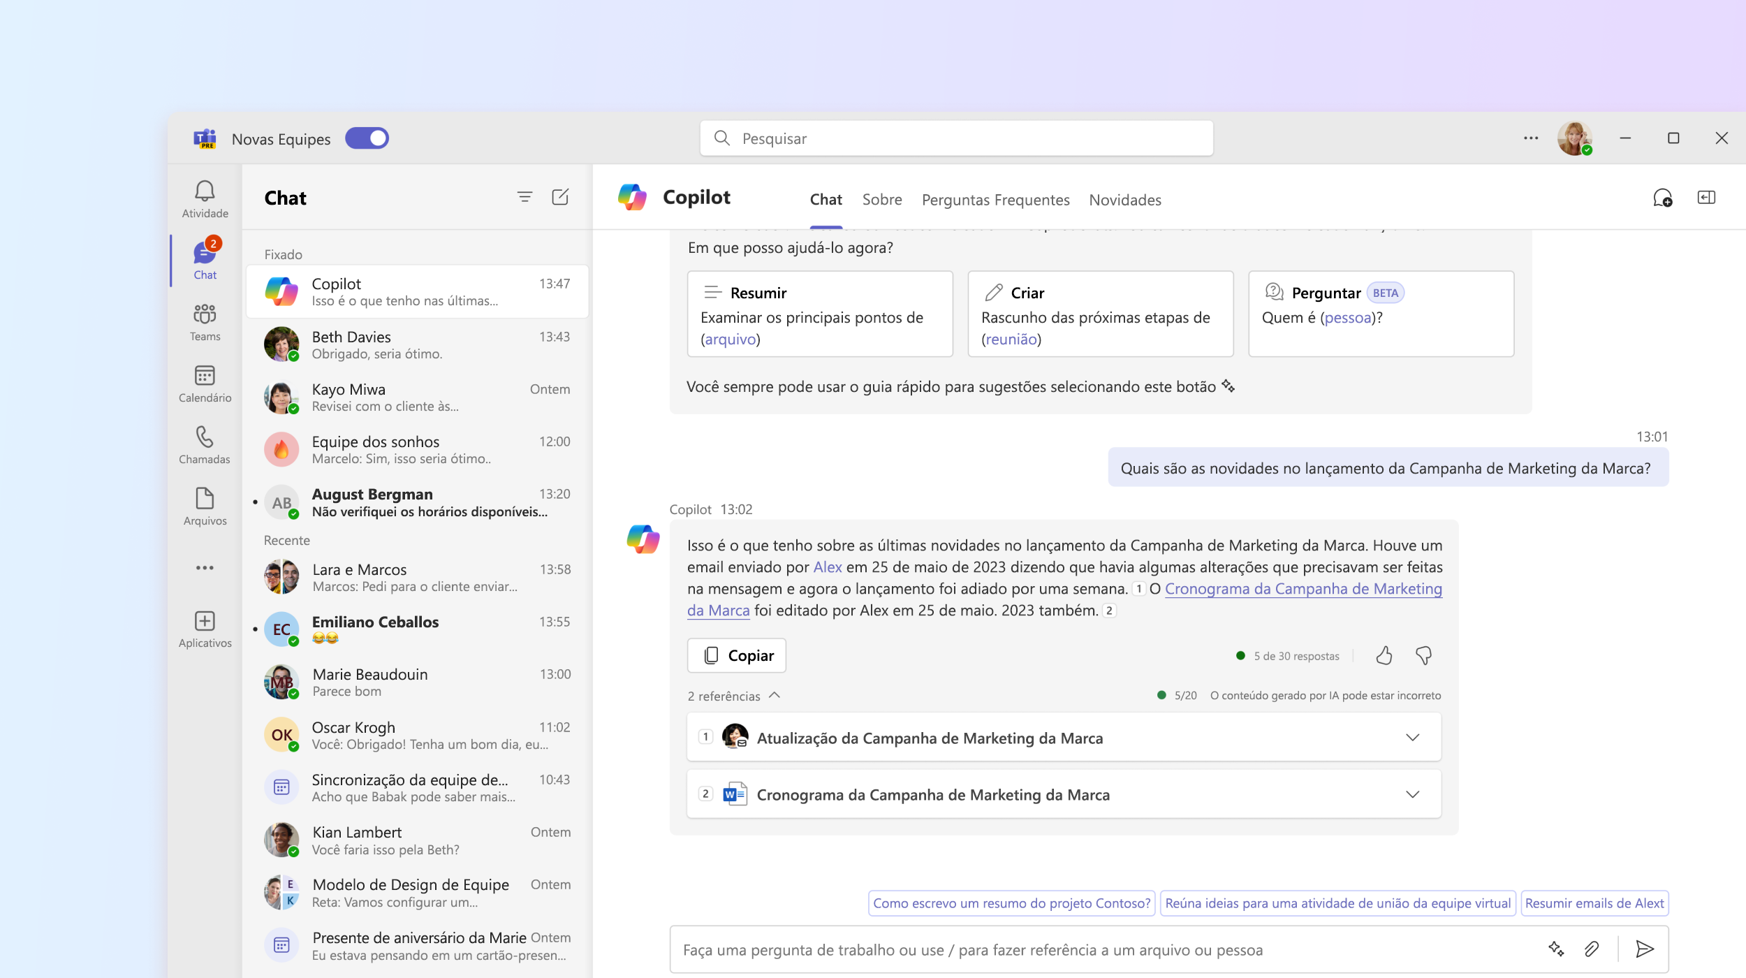Image resolution: width=1746 pixels, height=978 pixels.
Task: Select the Chat tab in Copilot
Action: (x=825, y=198)
